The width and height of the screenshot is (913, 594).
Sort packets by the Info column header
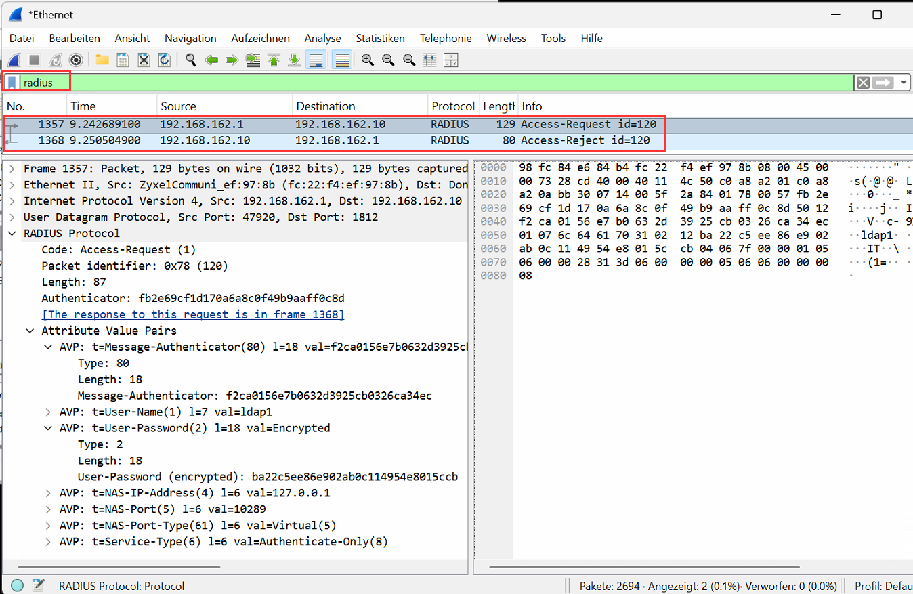(x=715, y=106)
